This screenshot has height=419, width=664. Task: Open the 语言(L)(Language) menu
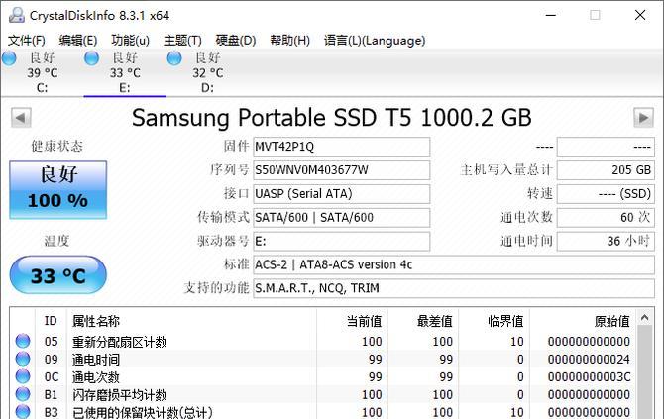375,41
